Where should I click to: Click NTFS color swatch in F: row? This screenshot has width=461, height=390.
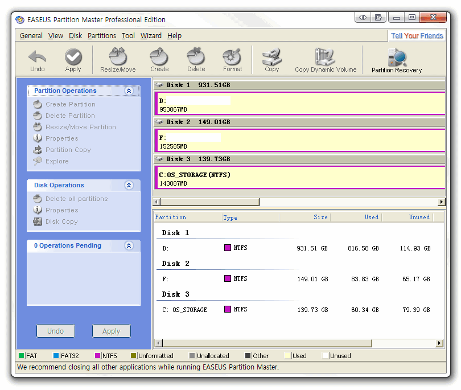coord(228,278)
